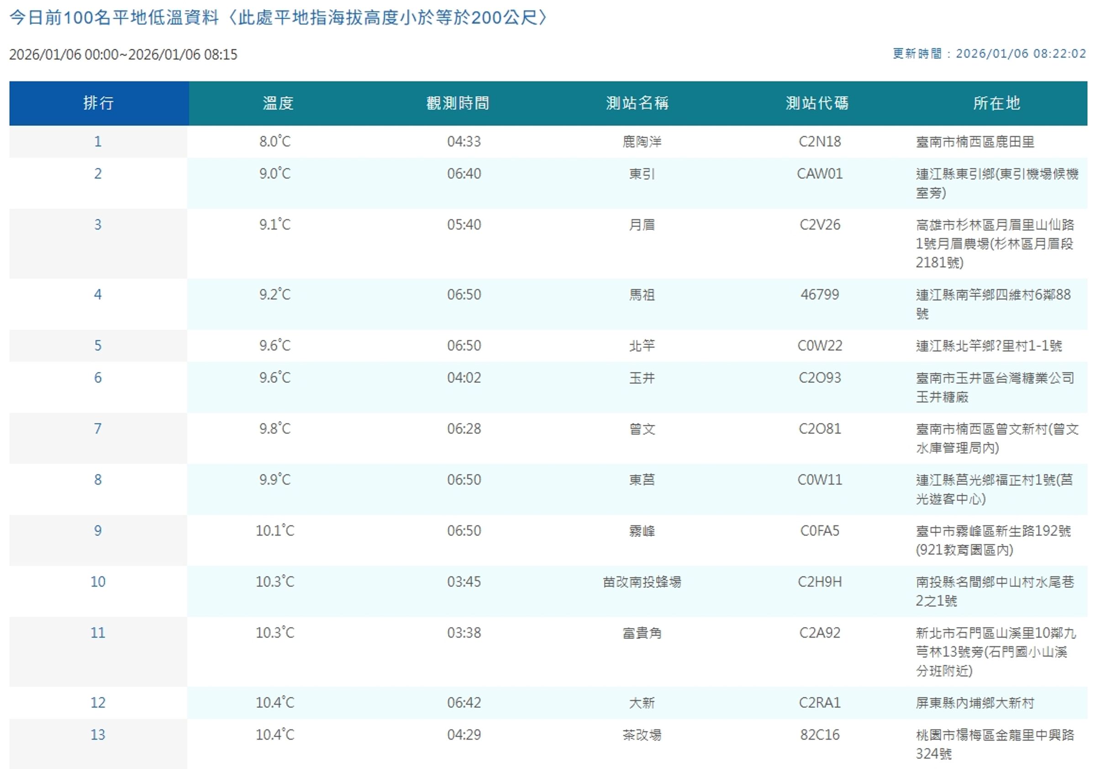The image size is (1096, 769).
Task: Select station code CAW01
Action: tap(820, 173)
